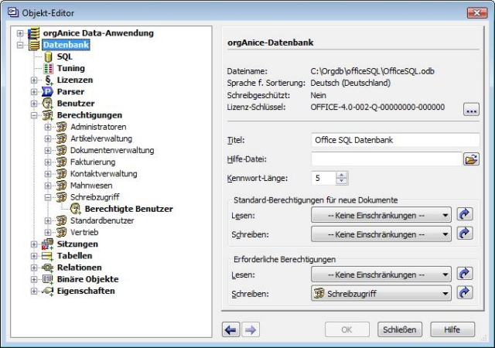
Task: Click the Administratoren group icon
Action: 62,127
